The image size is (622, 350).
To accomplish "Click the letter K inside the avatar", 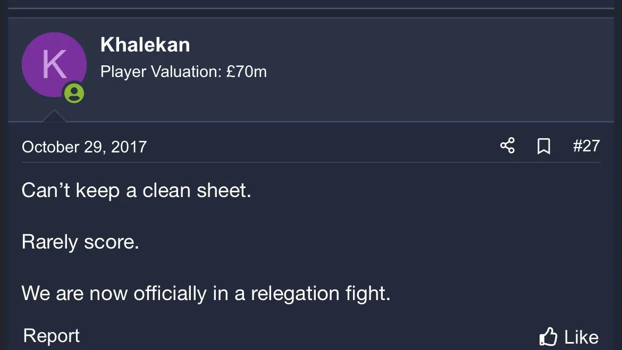I will [54, 64].
